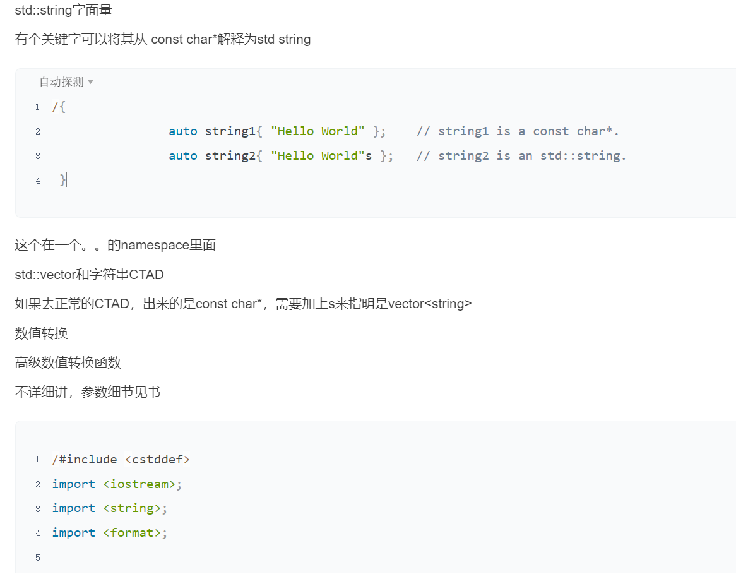
Task: Click the 这个在一个。。的namespace里面 paragraph
Action: click(x=115, y=245)
